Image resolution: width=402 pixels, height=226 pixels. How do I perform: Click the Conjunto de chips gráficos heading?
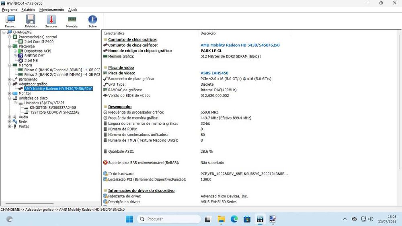point(132,39)
